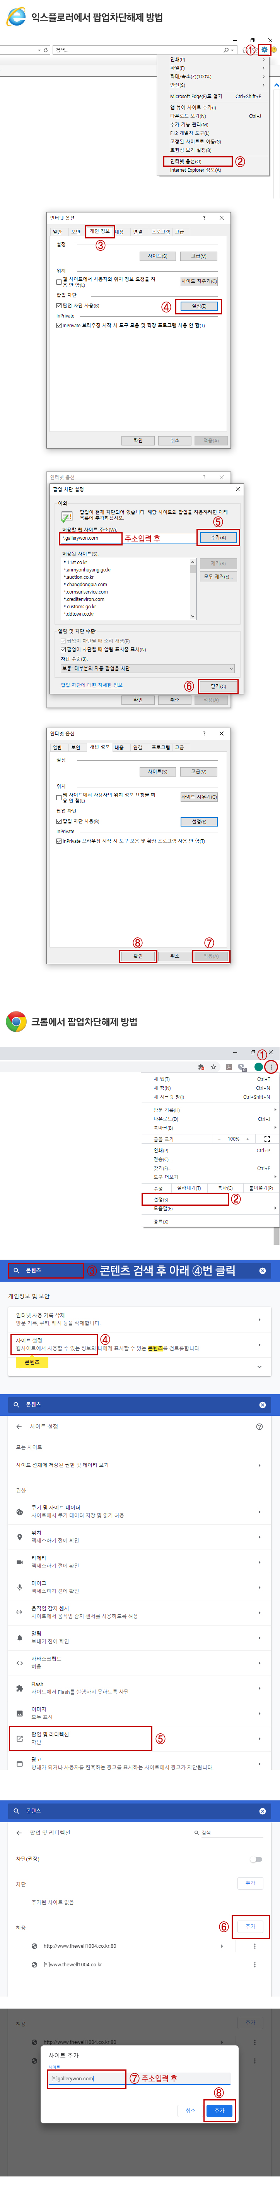Toggle InPrivate checkbox in bottommost Internet Options dialog

[x=59, y=841]
